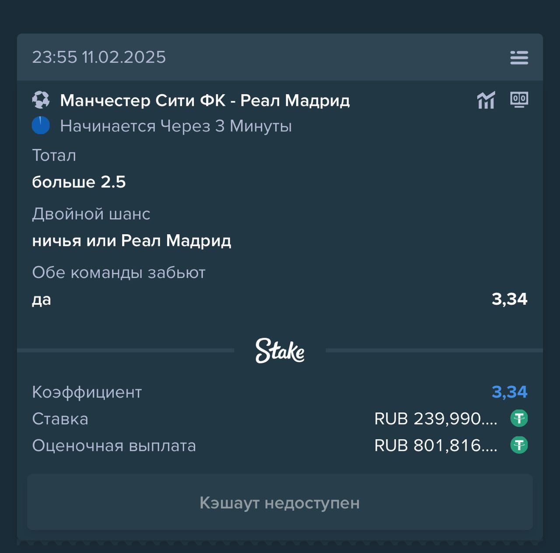Click the Stake logo
The height and width of the screenshot is (553, 560).
pos(280,351)
